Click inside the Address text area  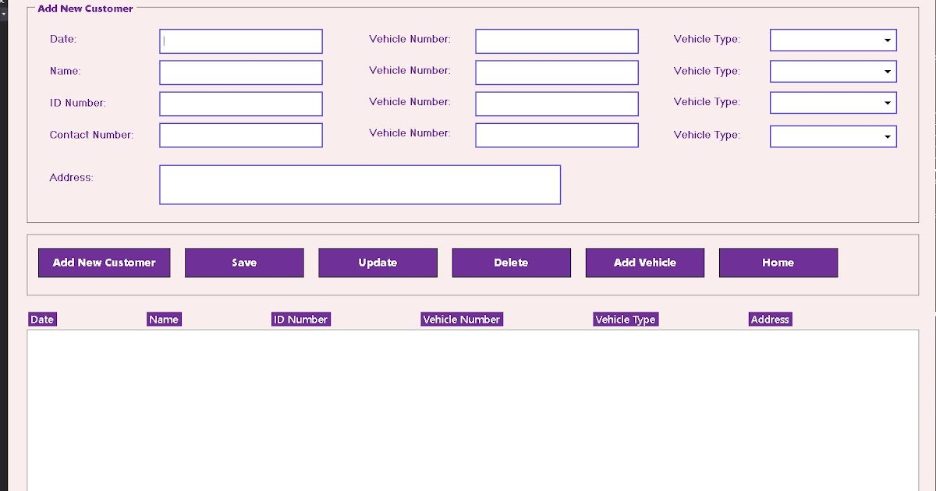click(x=360, y=184)
